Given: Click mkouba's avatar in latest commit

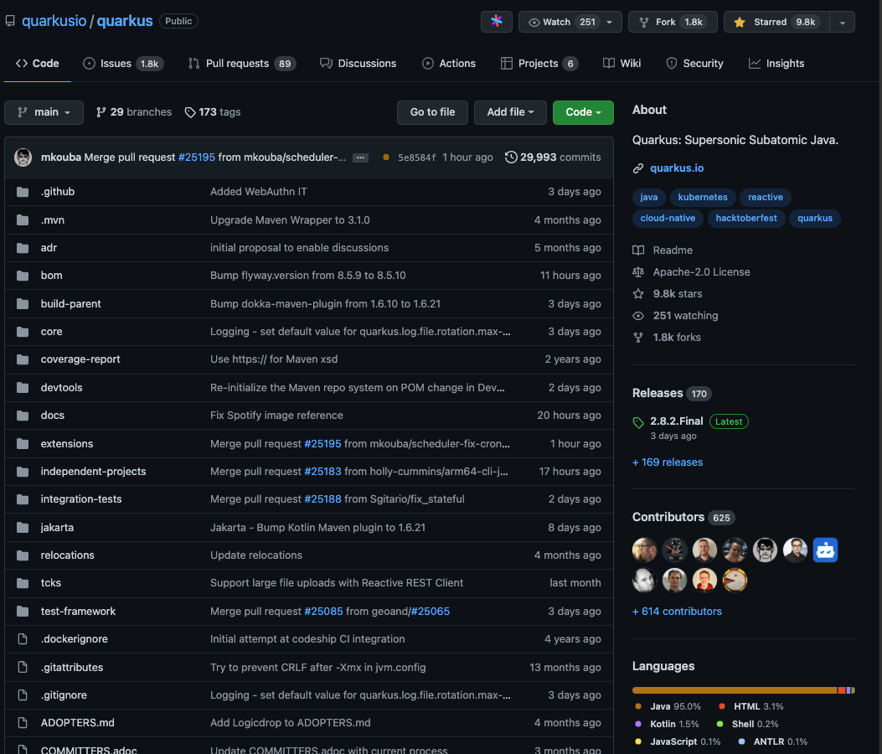Looking at the screenshot, I should [x=23, y=157].
